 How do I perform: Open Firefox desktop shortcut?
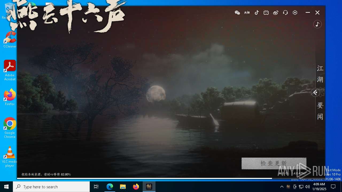coord(10,97)
